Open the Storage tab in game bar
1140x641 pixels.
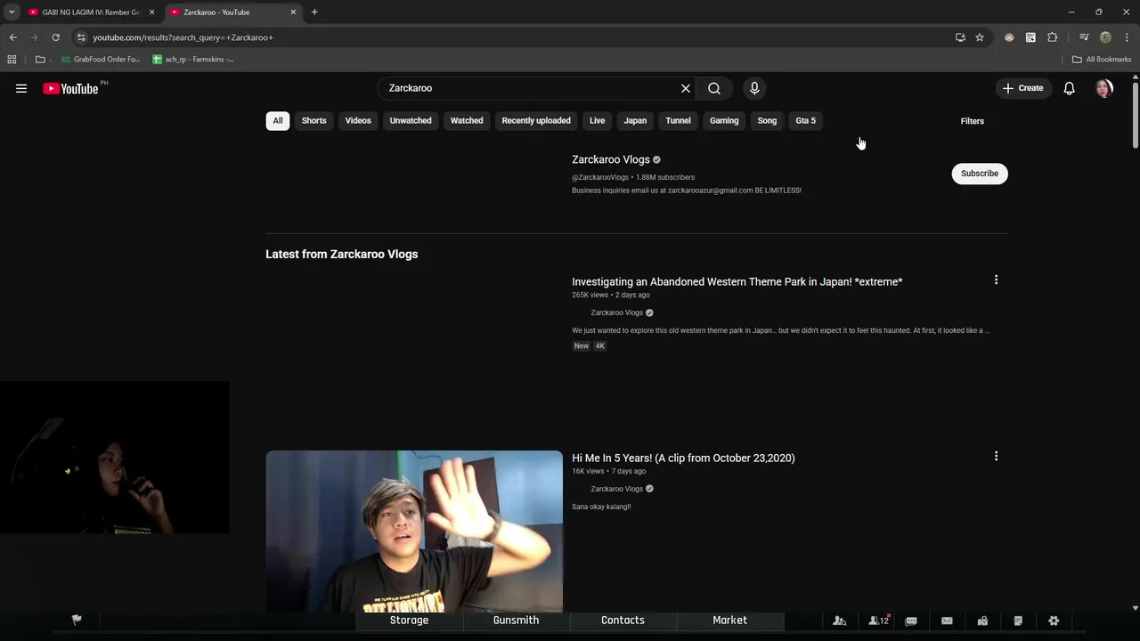pyautogui.click(x=409, y=621)
